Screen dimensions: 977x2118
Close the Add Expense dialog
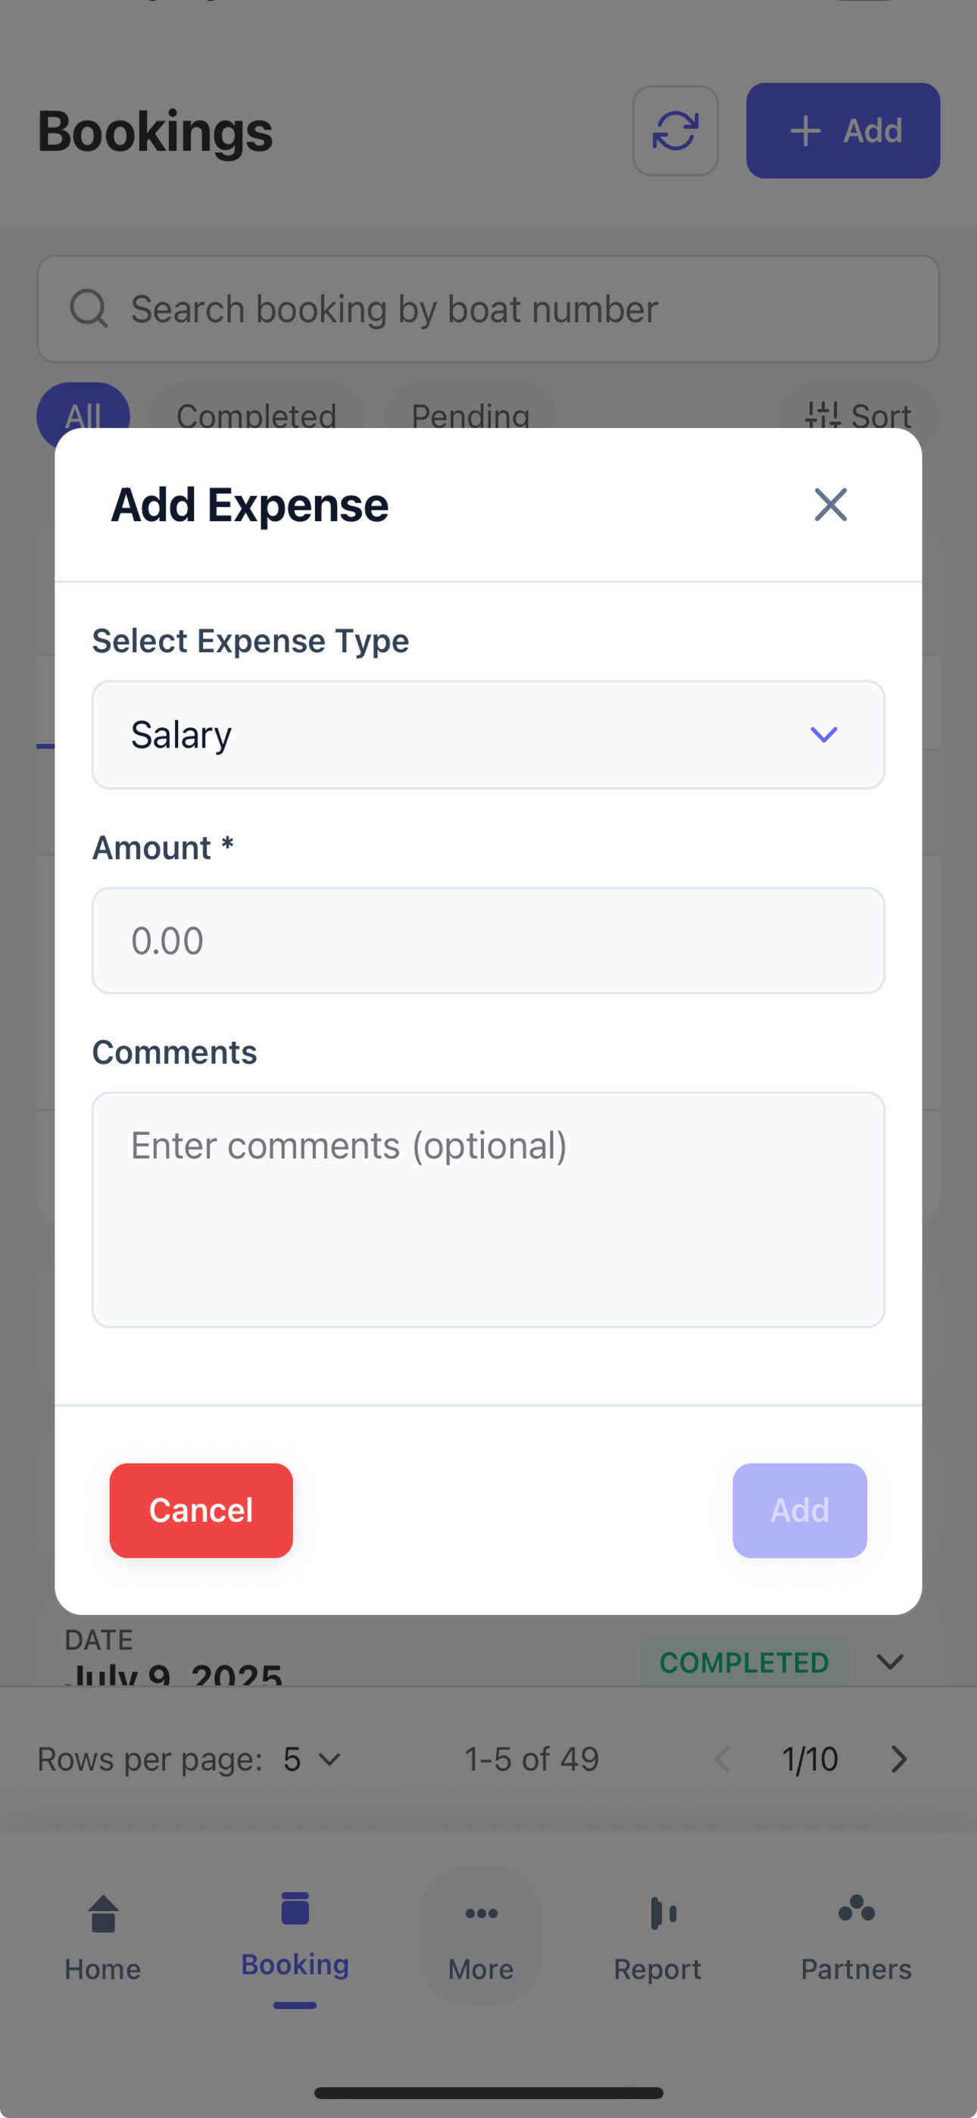point(830,504)
